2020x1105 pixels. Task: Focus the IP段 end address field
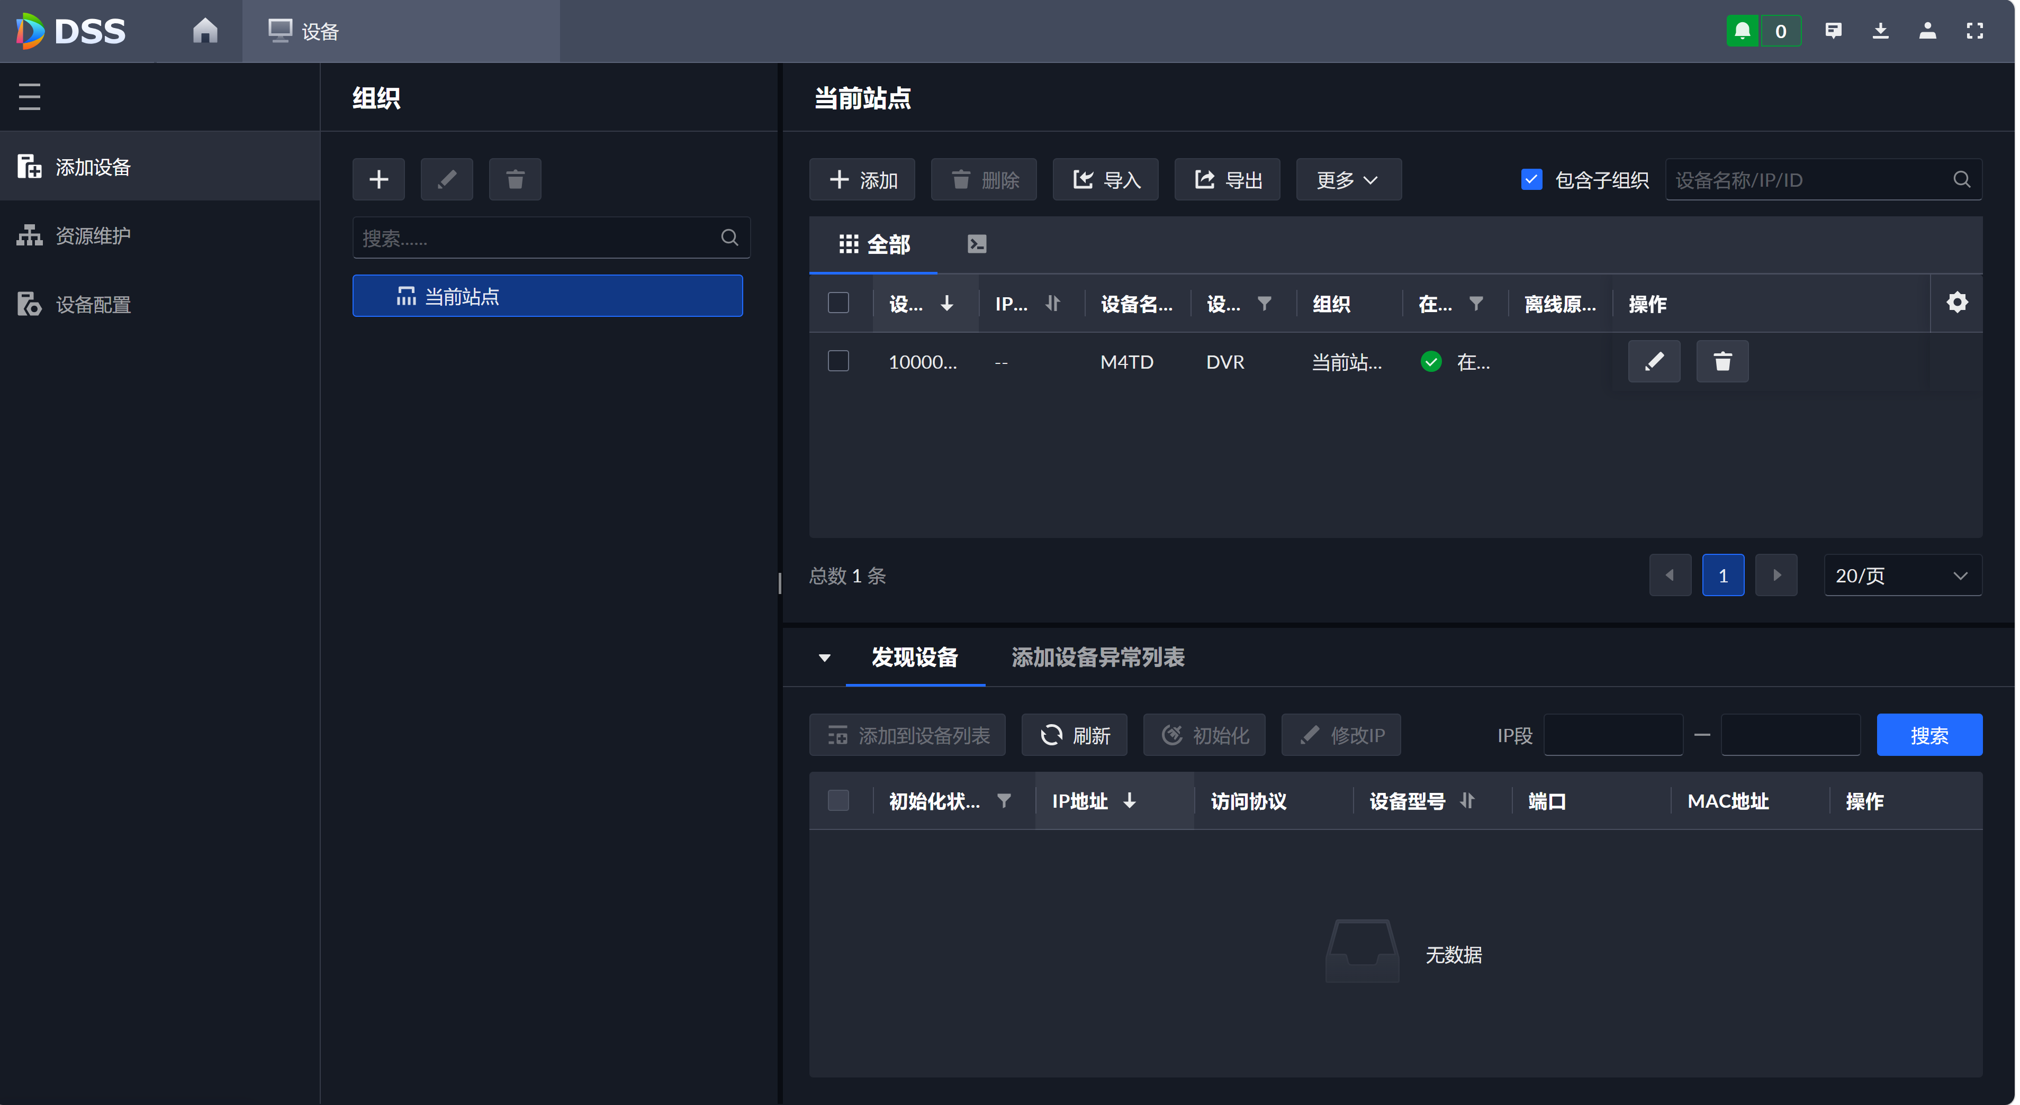pos(1791,735)
